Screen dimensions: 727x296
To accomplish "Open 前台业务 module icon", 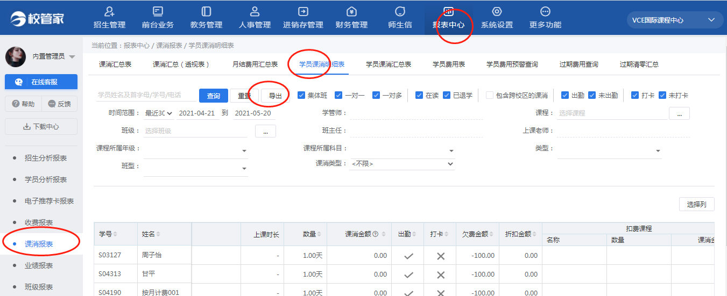I will tap(158, 11).
